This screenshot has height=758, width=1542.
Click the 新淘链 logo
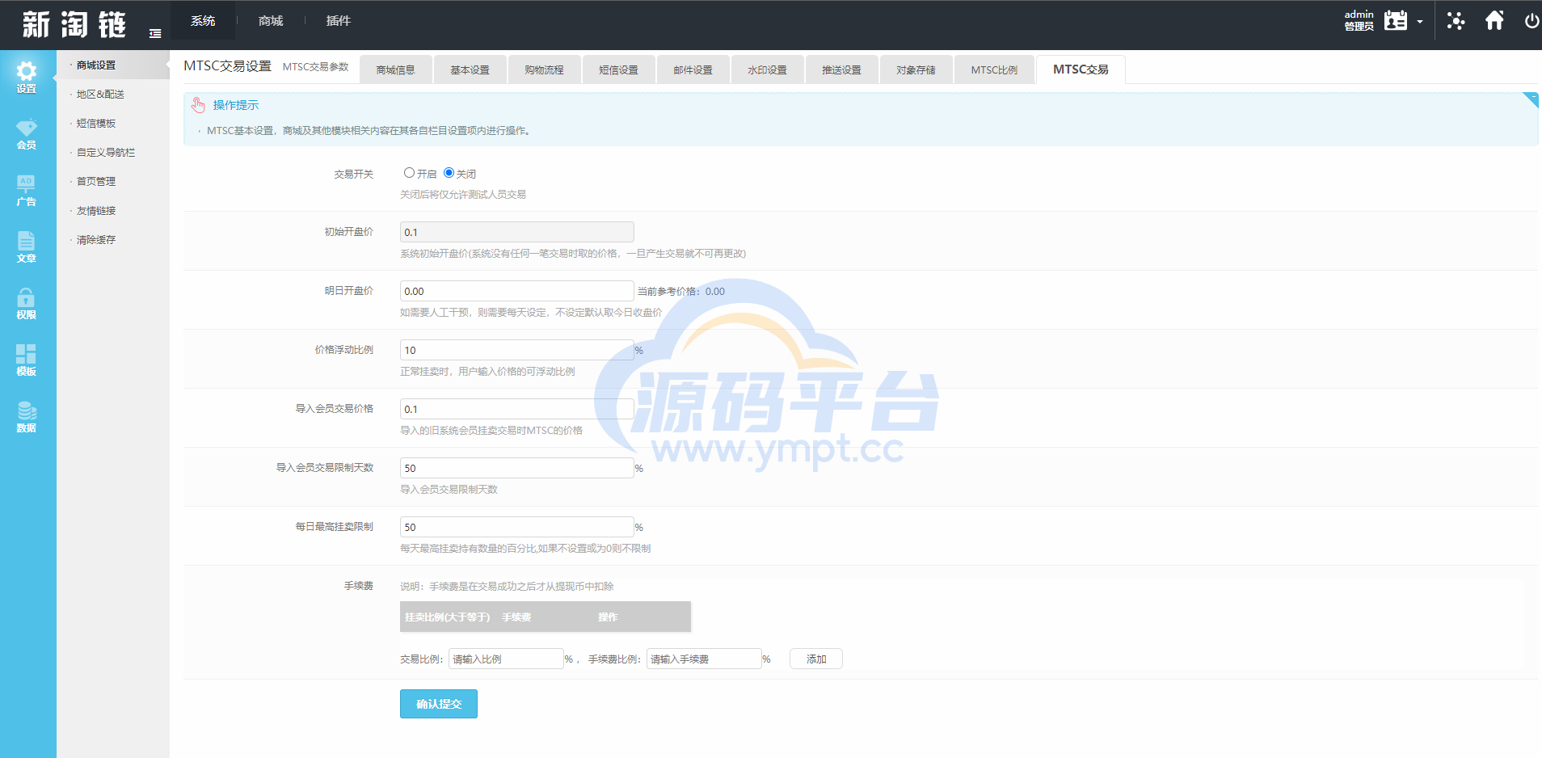point(74,24)
